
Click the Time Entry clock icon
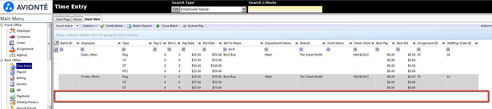[x=12, y=66]
